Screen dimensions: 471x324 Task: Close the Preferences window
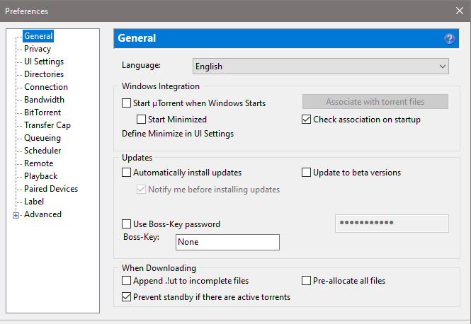pos(458,11)
